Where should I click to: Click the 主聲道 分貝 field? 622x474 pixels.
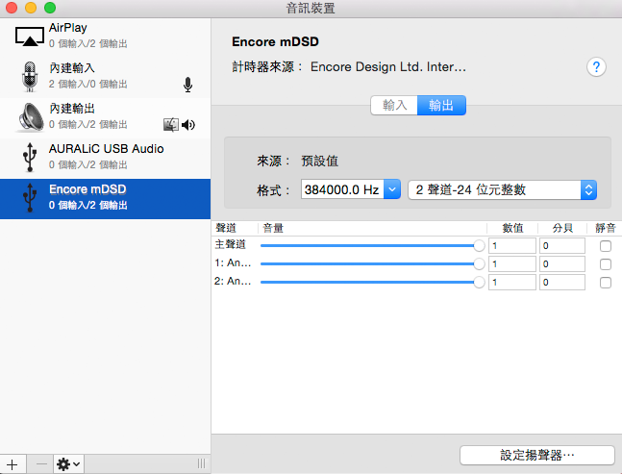[x=561, y=246]
